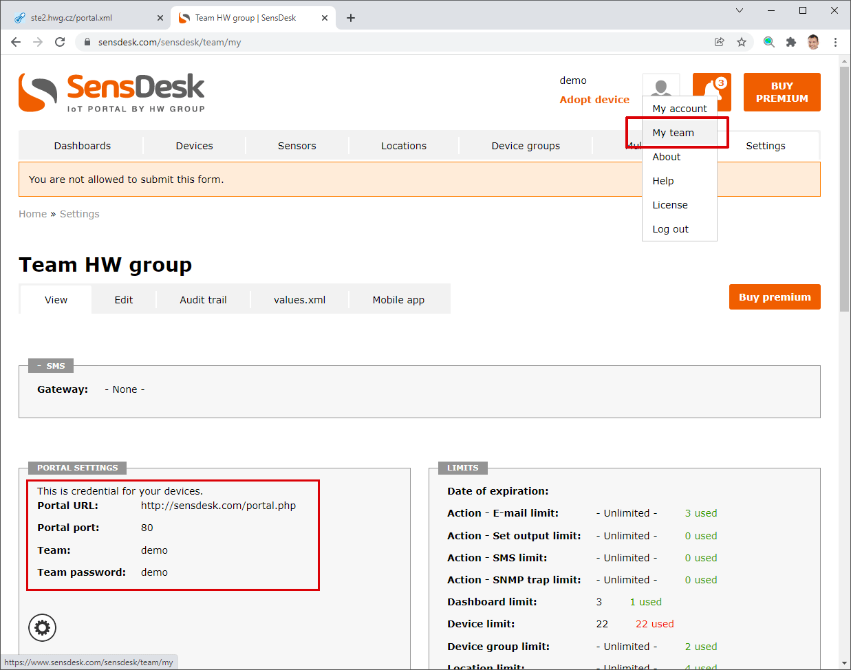
Task: Click the demo username text in header
Action: pos(573,80)
